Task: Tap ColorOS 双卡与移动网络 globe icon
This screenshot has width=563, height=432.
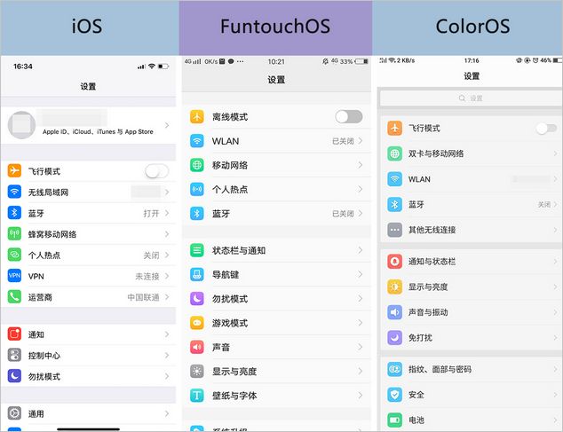Action: (394, 153)
